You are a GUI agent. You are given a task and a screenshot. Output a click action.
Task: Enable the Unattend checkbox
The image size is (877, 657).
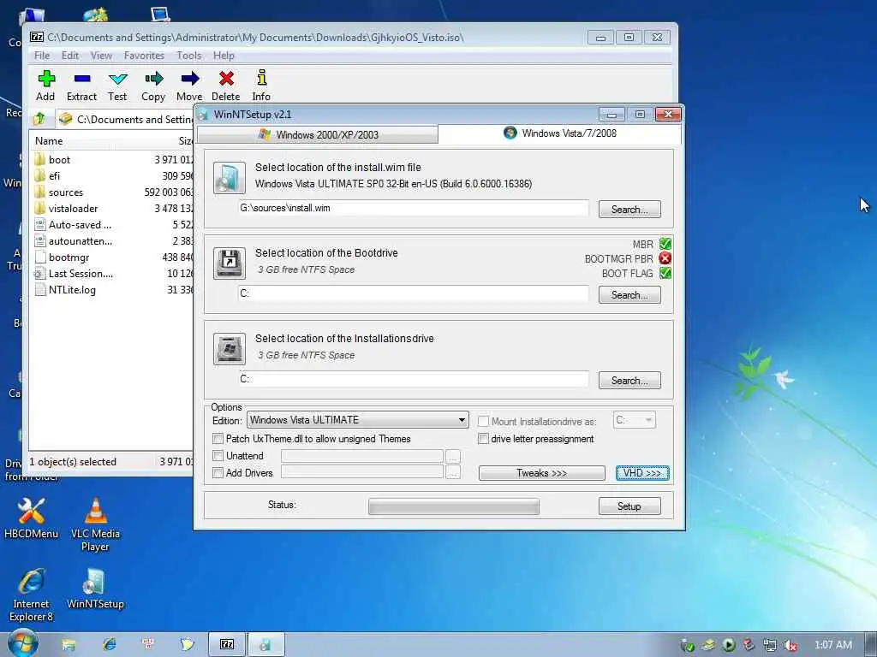pos(218,456)
